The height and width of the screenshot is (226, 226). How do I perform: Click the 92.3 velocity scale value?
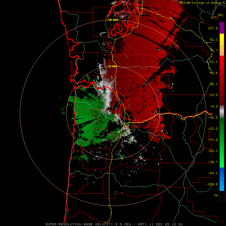pos(214,39)
